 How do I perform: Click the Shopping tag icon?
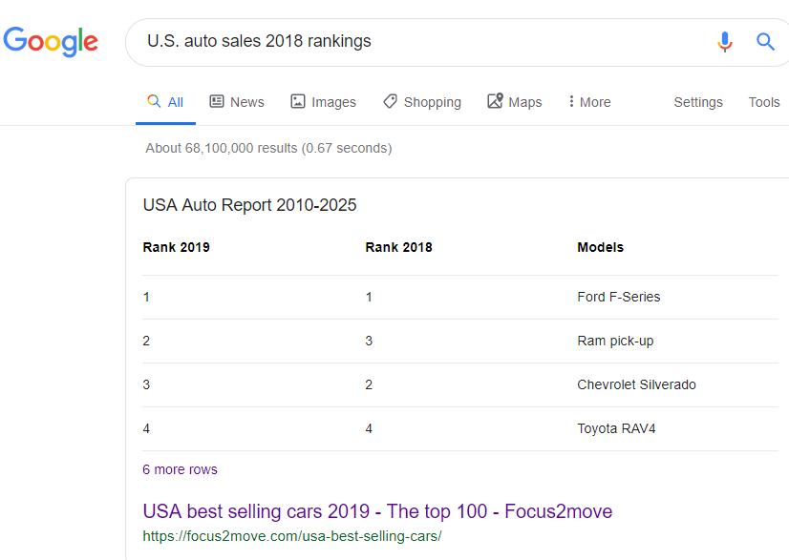(x=390, y=101)
